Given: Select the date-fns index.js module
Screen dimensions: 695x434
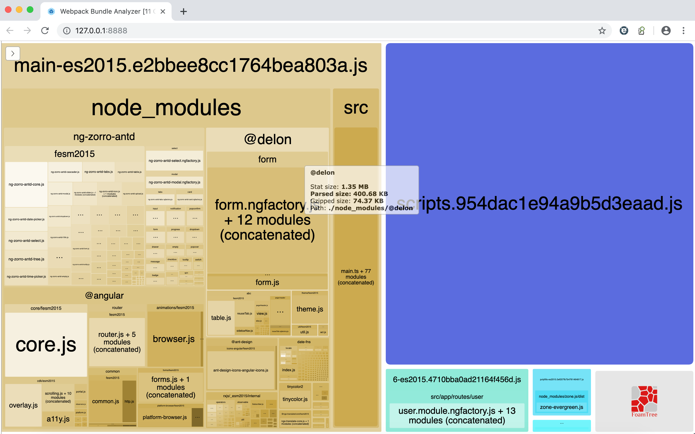Looking at the screenshot, I should pos(288,370).
